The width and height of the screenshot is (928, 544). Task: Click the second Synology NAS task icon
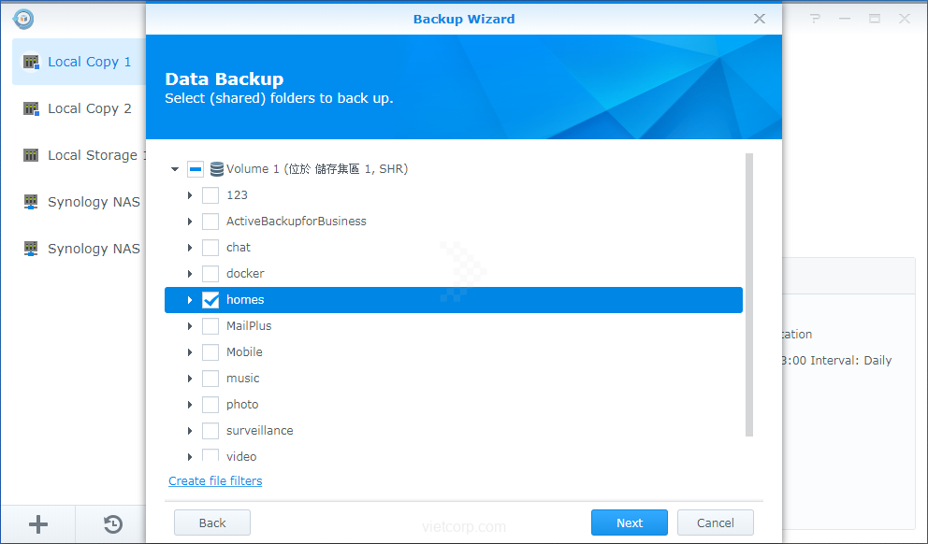coord(31,249)
